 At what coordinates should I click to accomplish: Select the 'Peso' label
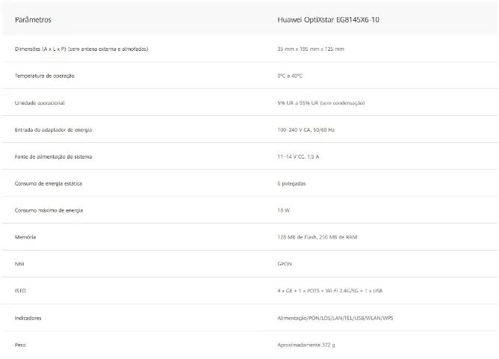[x=20, y=345]
